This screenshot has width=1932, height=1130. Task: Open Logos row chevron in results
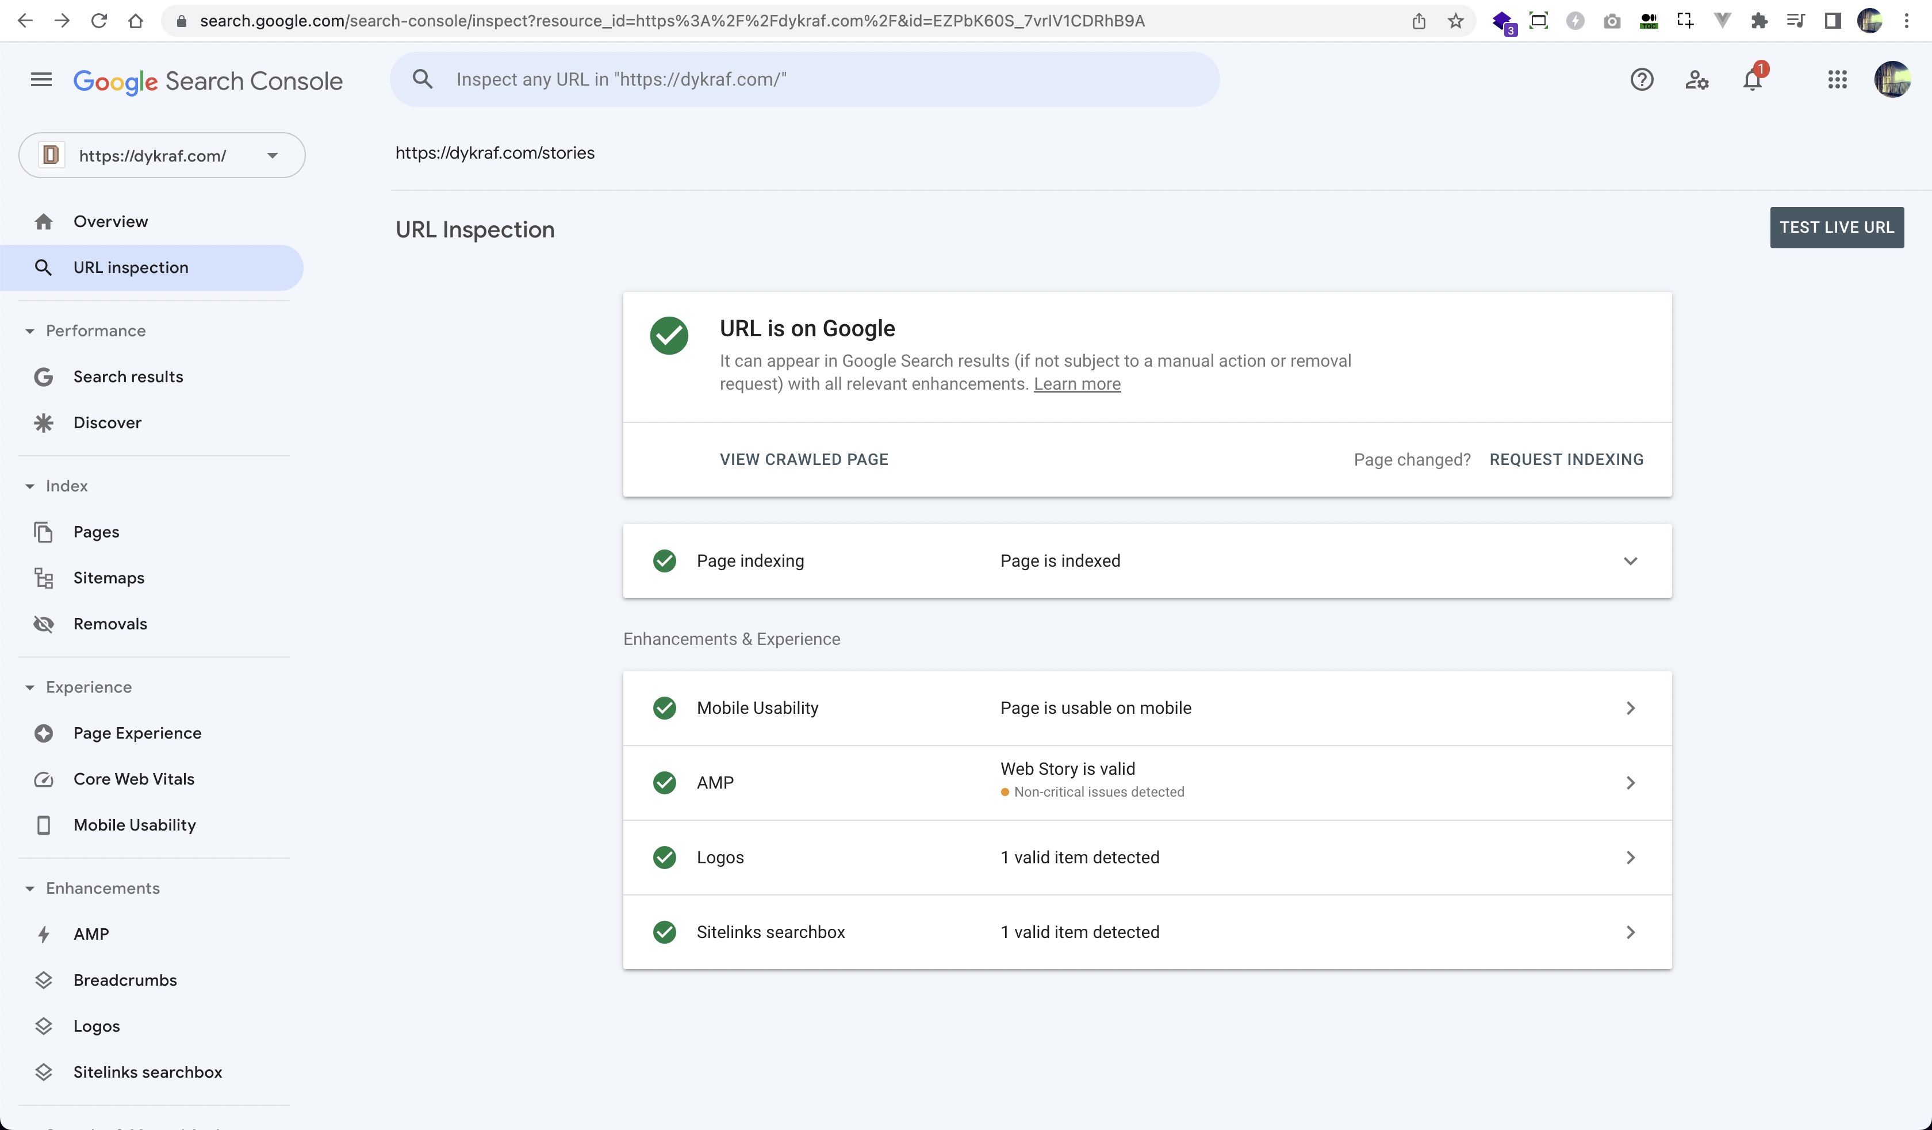[x=1631, y=858]
